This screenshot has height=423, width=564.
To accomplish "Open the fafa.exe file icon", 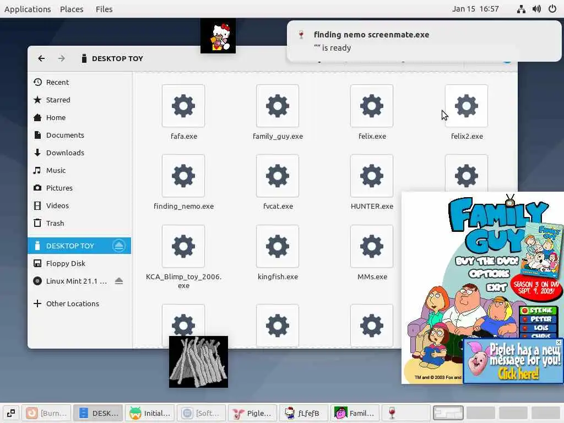I will pos(183,106).
